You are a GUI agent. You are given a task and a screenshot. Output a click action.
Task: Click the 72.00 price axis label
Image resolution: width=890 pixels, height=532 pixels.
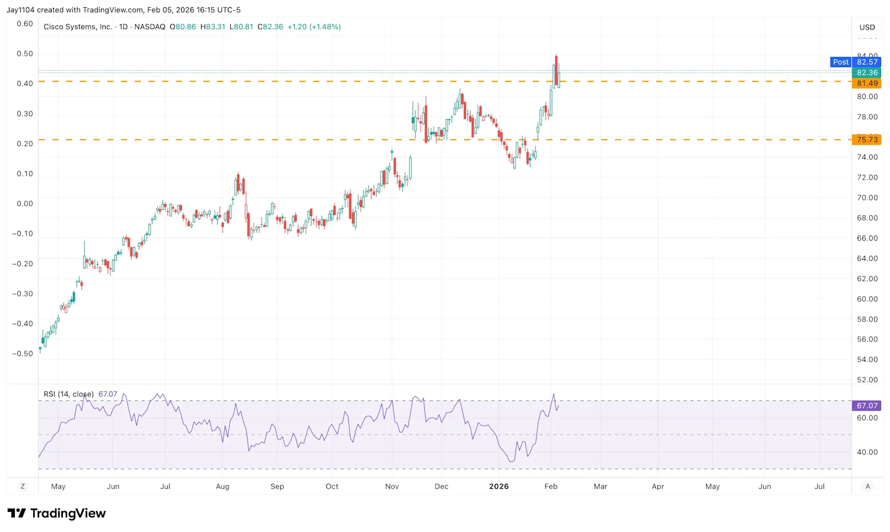(x=867, y=177)
